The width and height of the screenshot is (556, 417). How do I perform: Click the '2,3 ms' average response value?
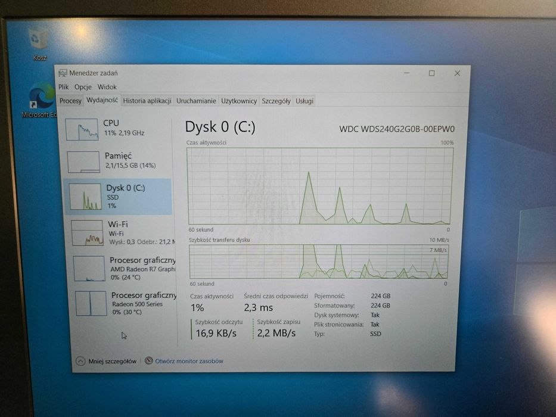click(x=259, y=308)
